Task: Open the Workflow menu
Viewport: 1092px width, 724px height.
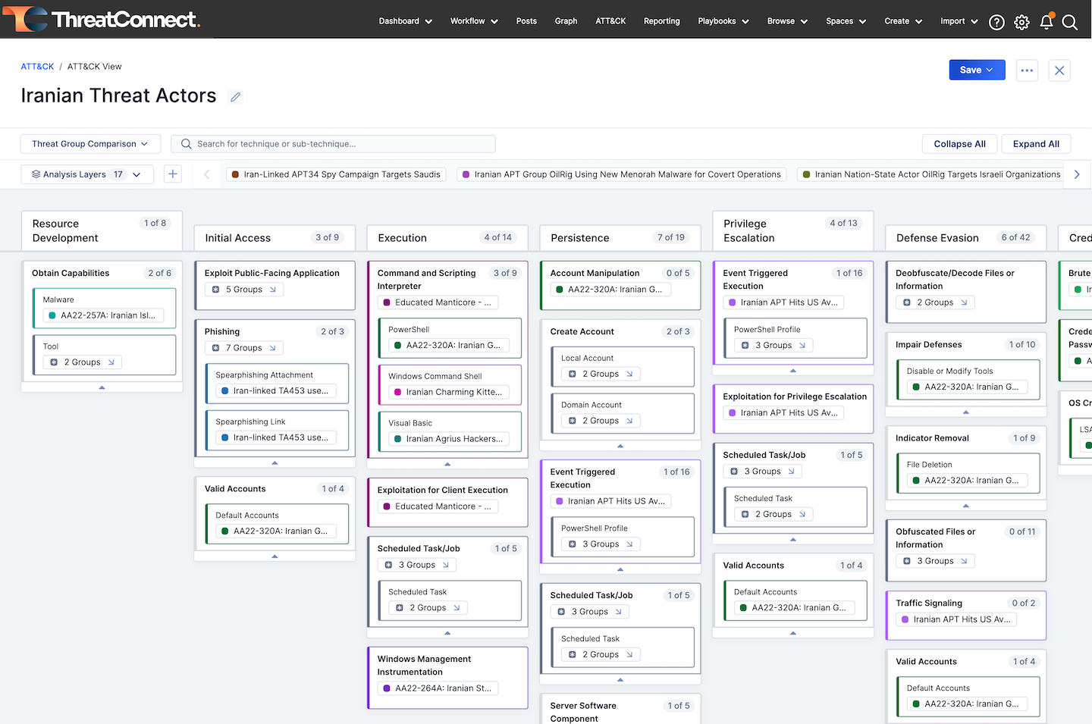Action: click(474, 21)
